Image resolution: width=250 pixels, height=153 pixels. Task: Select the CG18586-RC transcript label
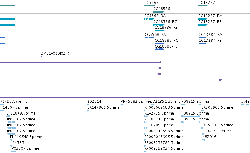click(165, 22)
